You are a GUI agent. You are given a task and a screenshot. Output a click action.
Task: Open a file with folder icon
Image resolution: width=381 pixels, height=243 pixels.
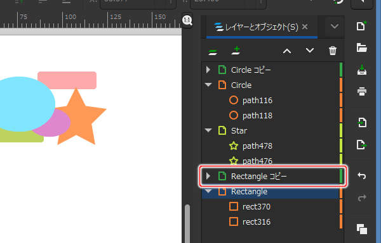pyautogui.click(x=361, y=47)
